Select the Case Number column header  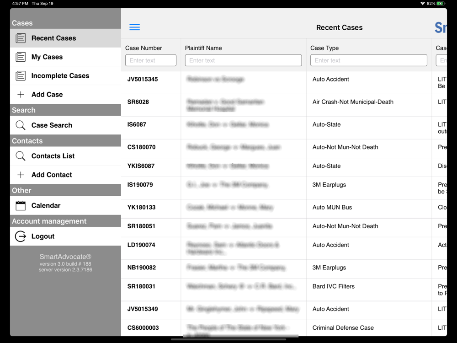point(143,48)
